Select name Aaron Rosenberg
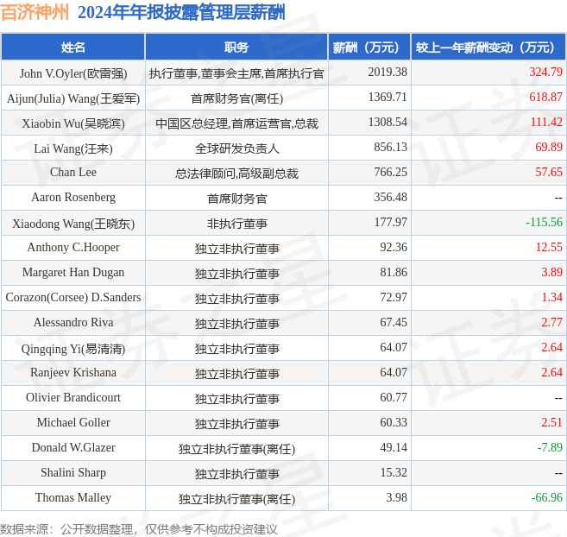The width and height of the screenshot is (567, 537). 73,197
